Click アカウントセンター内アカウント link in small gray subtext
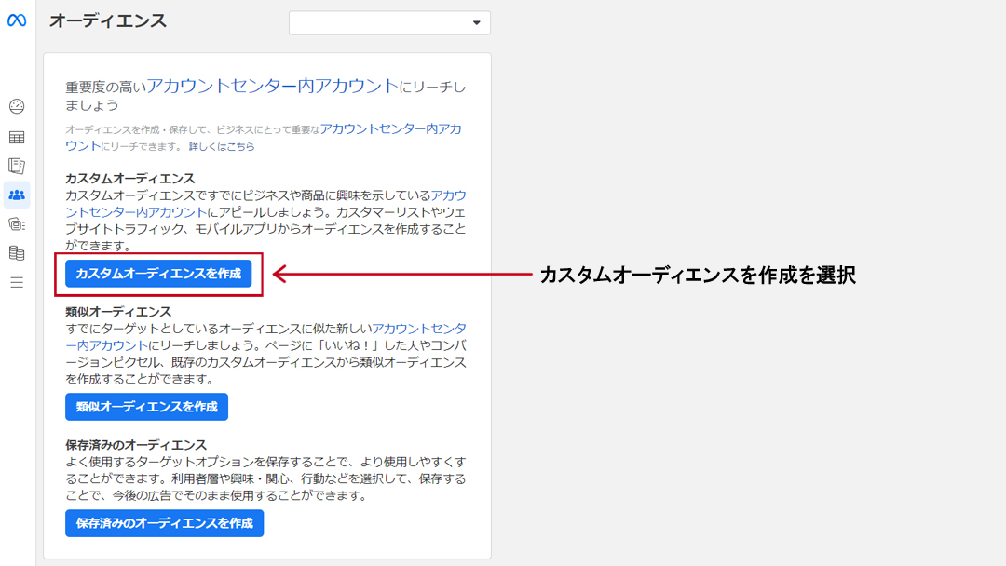The width and height of the screenshot is (1006, 566). pyautogui.click(x=390, y=129)
